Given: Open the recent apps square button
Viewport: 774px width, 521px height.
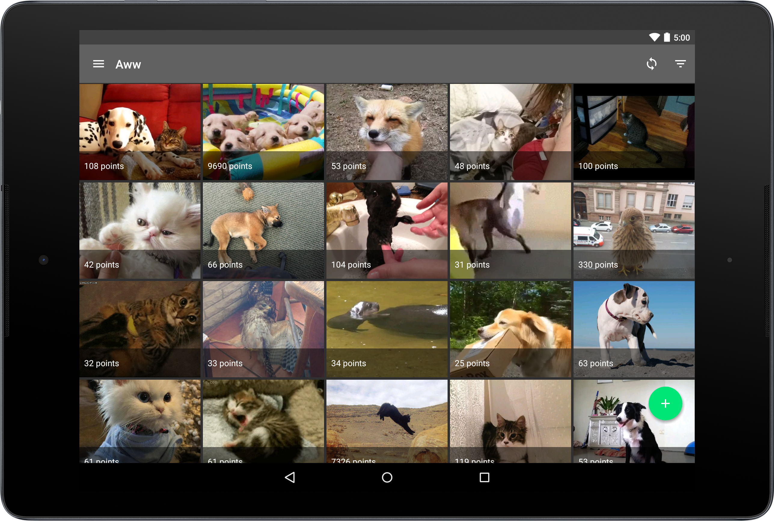Looking at the screenshot, I should [x=484, y=477].
